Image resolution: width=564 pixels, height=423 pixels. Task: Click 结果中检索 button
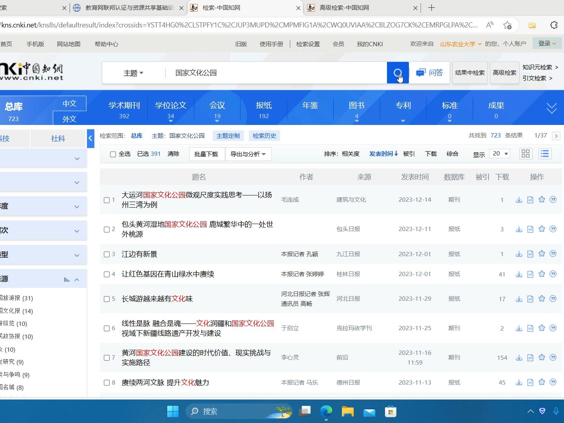click(x=470, y=72)
